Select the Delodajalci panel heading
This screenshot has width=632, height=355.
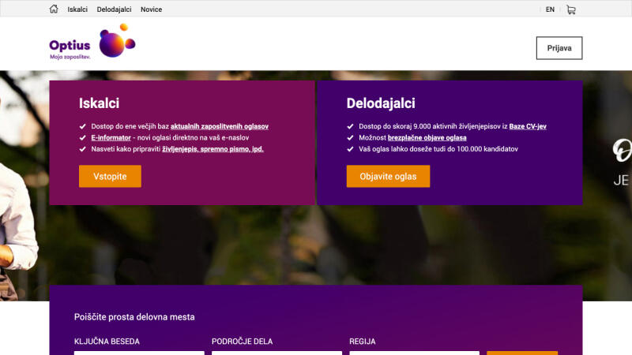coord(381,103)
